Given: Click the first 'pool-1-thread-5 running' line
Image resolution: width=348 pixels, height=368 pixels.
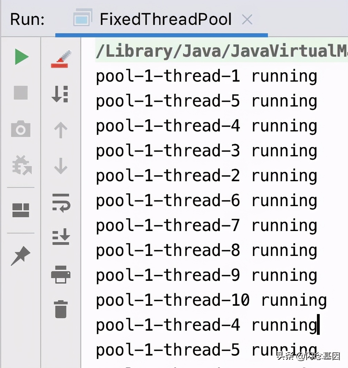Looking at the screenshot, I should (x=207, y=102).
